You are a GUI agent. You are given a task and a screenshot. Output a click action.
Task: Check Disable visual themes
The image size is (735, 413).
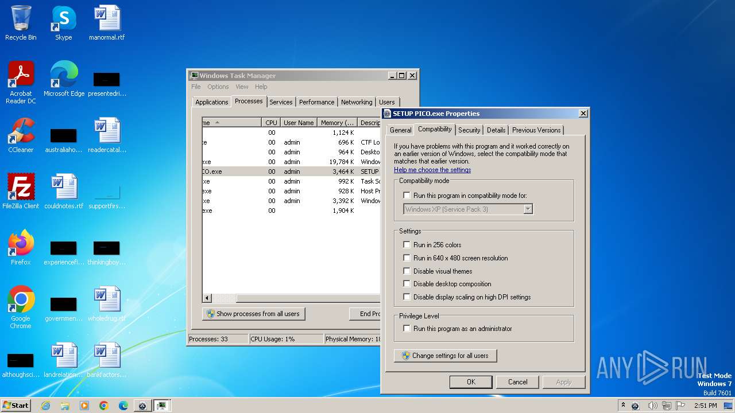[407, 271]
